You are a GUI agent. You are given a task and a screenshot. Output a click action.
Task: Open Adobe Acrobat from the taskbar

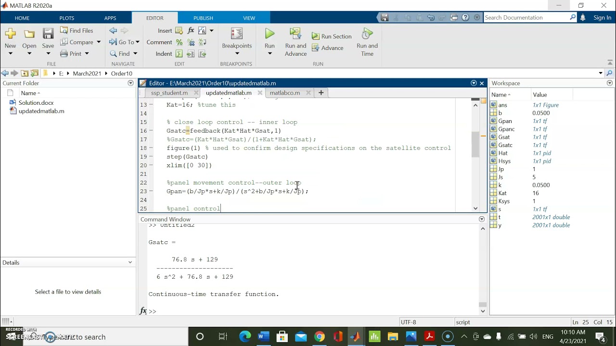click(429, 336)
